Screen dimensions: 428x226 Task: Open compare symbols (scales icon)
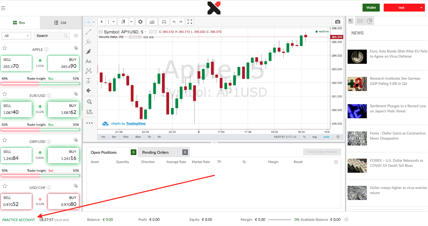click(x=164, y=22)
